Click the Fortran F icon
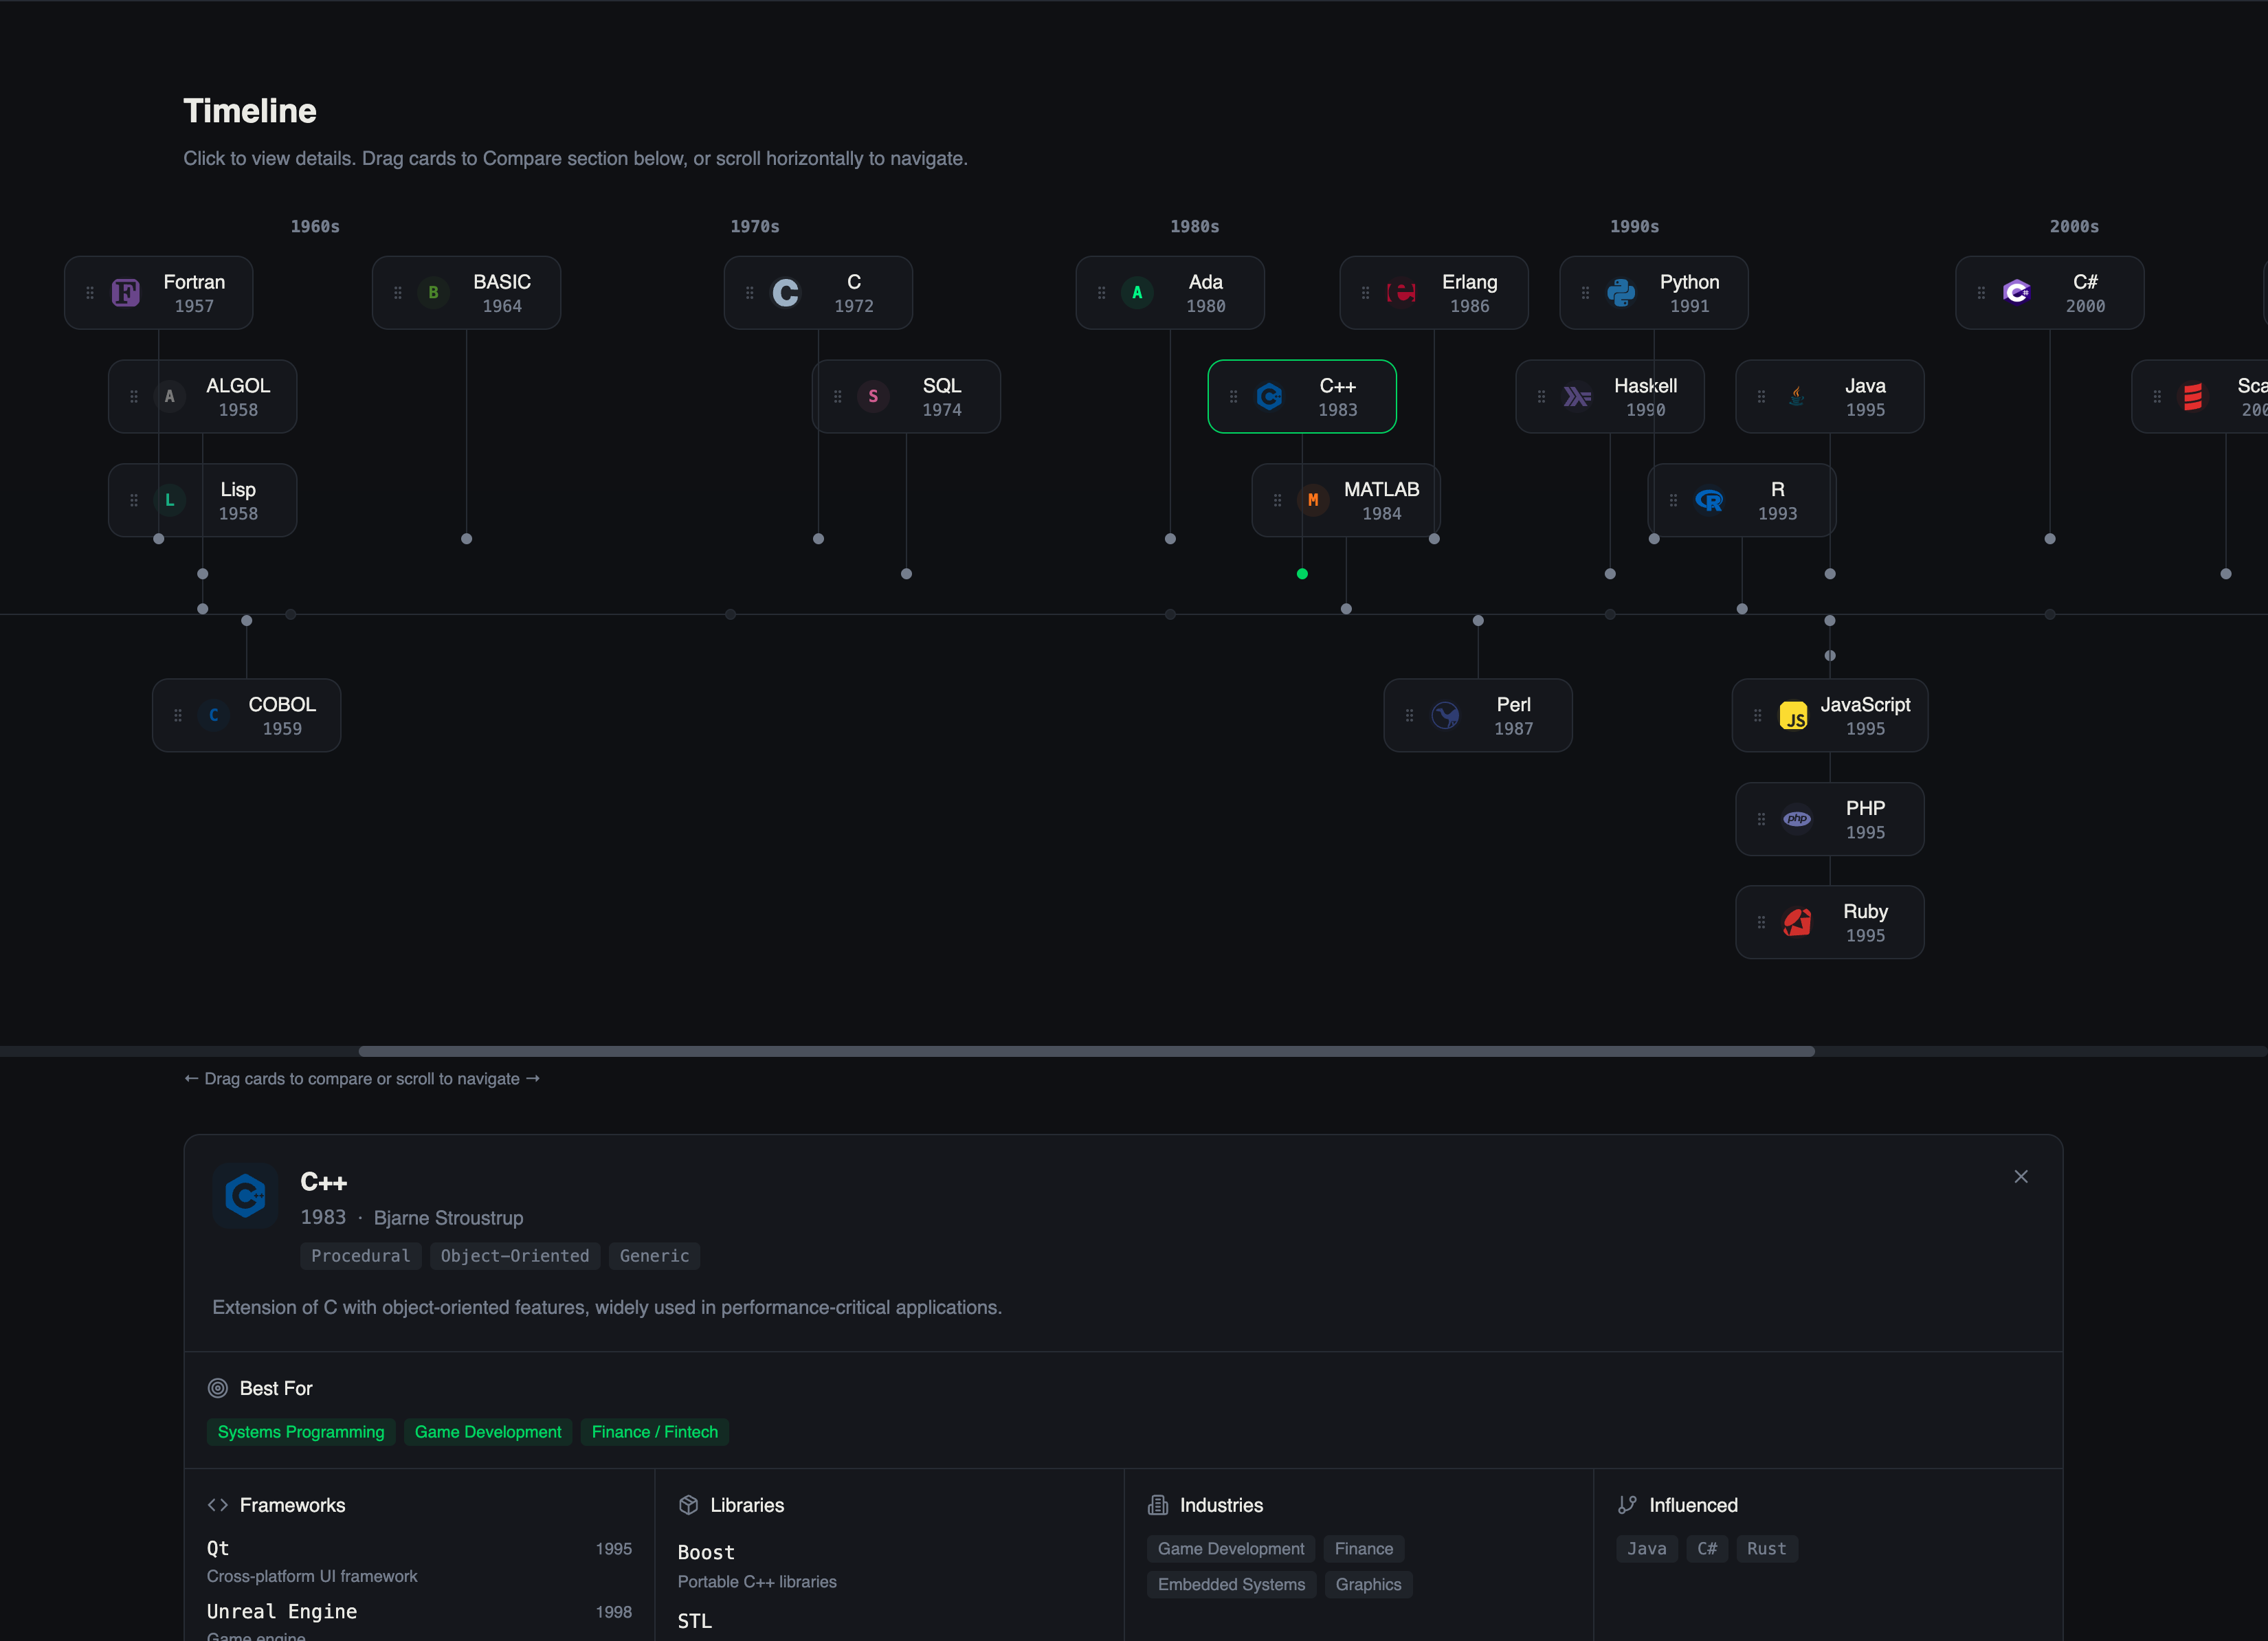Viewport: 2268px width, 1641px height. [125, 292]
